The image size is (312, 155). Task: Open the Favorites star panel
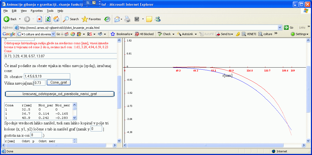click(91, 19)
